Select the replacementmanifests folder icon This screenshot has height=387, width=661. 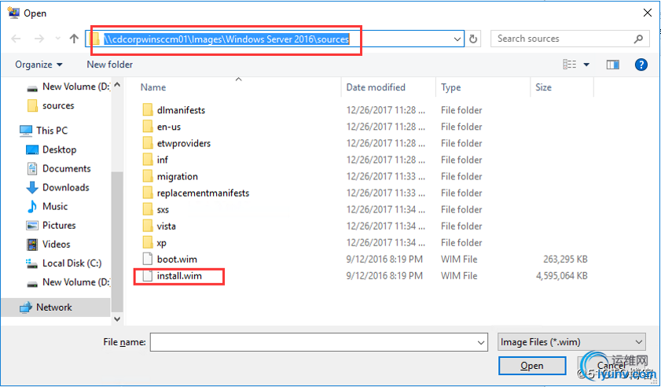pos(148,193)
